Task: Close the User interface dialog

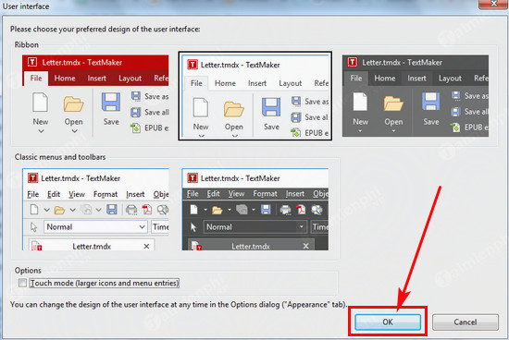Action: 493,4
